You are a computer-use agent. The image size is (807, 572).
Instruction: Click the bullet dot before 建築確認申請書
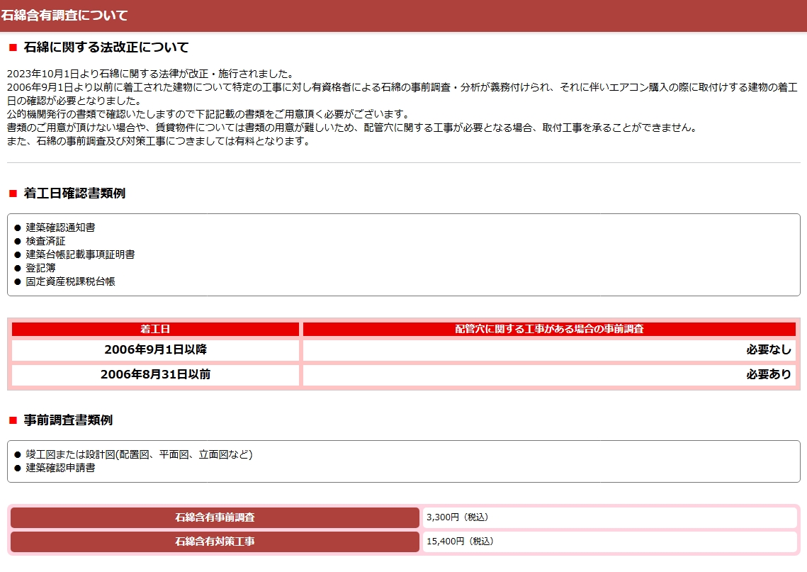[x=18, y=468]
